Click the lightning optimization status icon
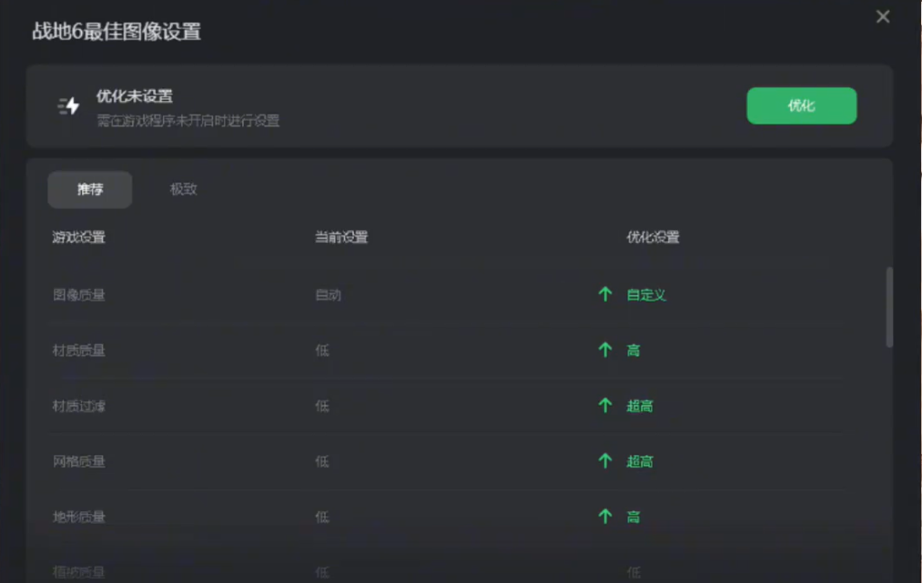This screenshot has width=922, height=583. [x=68, y=106]
